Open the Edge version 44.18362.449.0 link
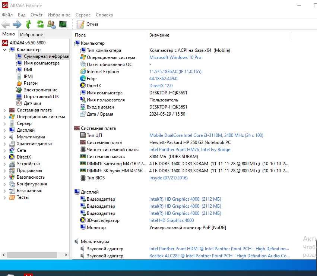 [164, 79]
